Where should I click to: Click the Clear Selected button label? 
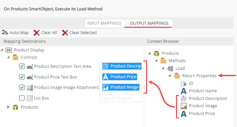click(83, 33)
